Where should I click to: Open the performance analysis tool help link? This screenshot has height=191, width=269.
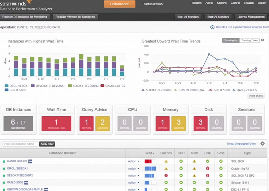click(242, 27)
